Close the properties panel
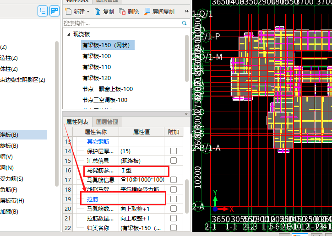332x236 pixels. (186, 114)
